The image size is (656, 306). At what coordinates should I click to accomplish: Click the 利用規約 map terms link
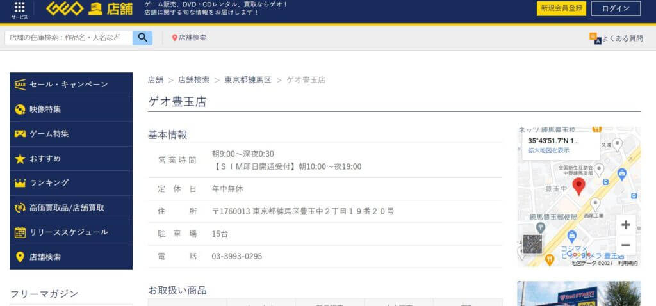coord(628,263)
